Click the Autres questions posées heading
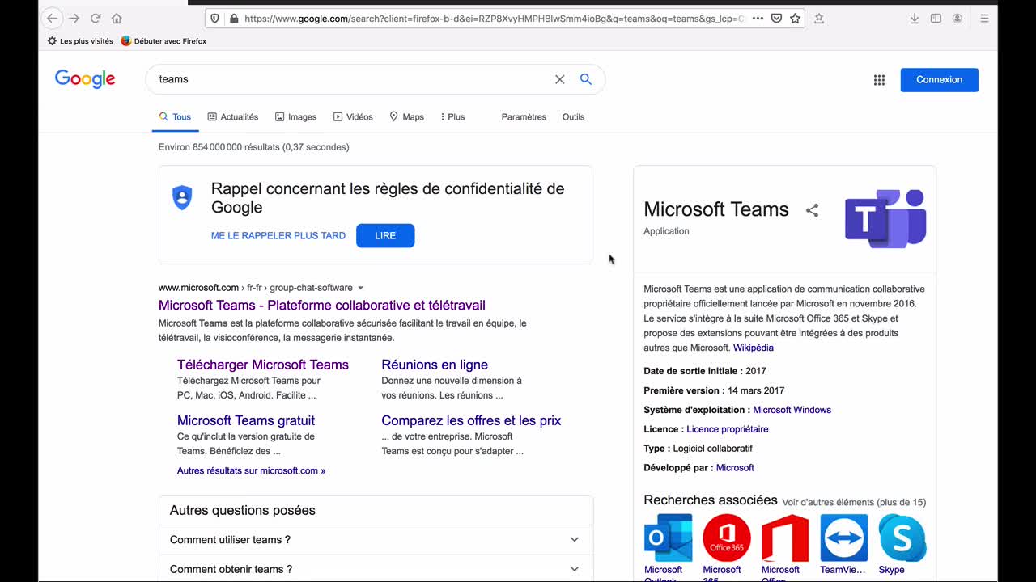 pos(243,510)
